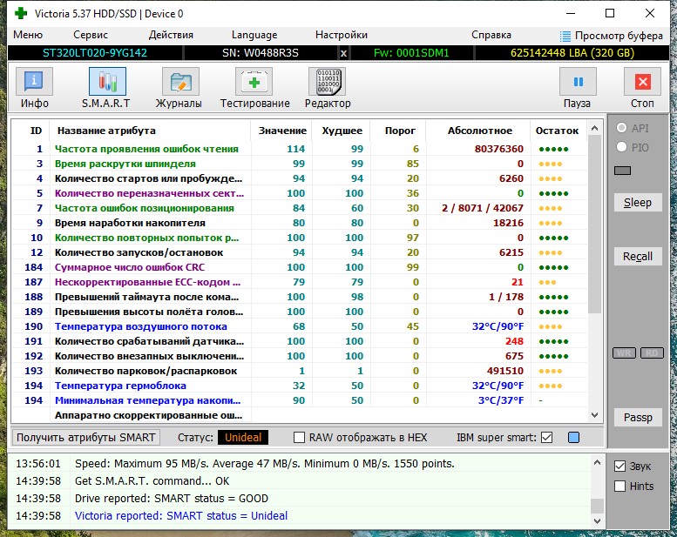Click the x next to serial number
Viewport: 677px width, 537px height.
click(343, 53)
